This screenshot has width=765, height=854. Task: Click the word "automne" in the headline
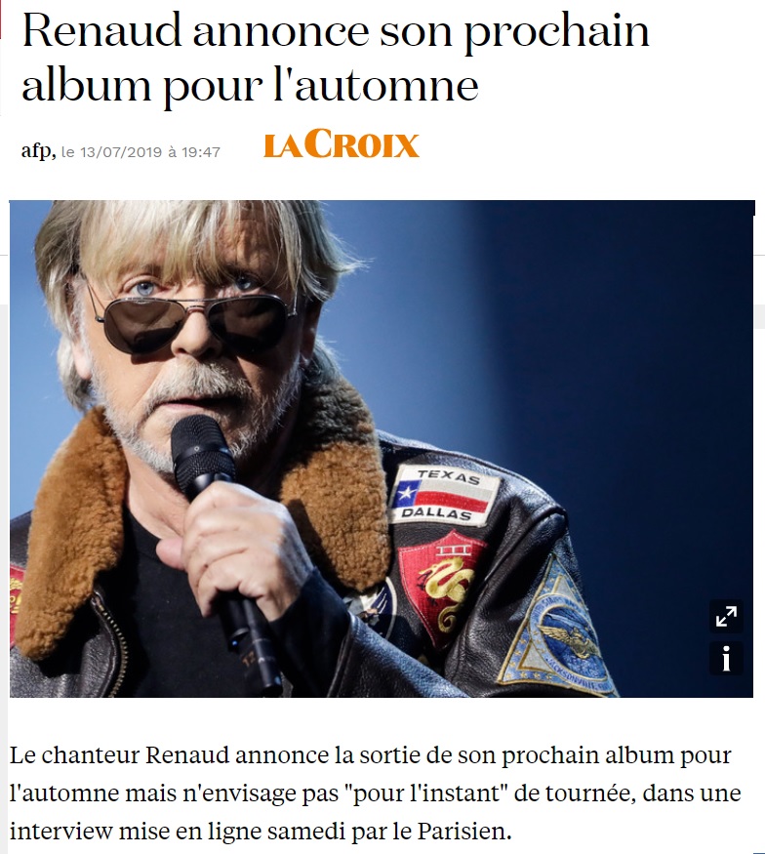pyautogui.click(x=386, y=86)
